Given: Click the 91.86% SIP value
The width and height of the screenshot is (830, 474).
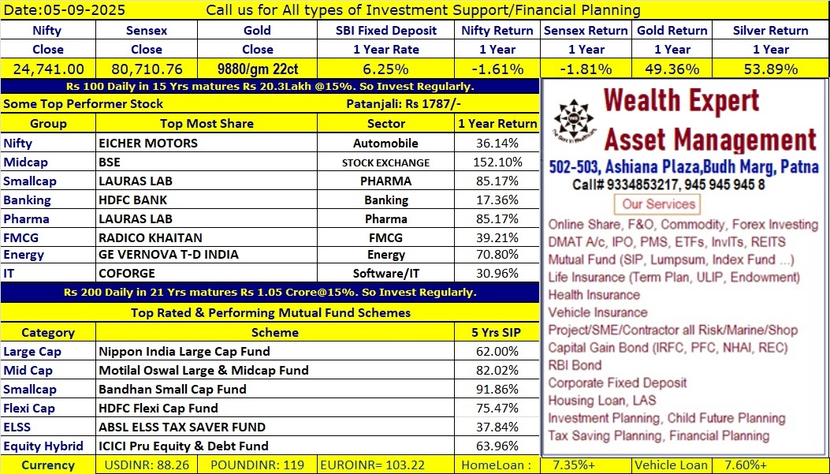Looking at the screenshot, I should pyautogui.click(x=497, y=390).
